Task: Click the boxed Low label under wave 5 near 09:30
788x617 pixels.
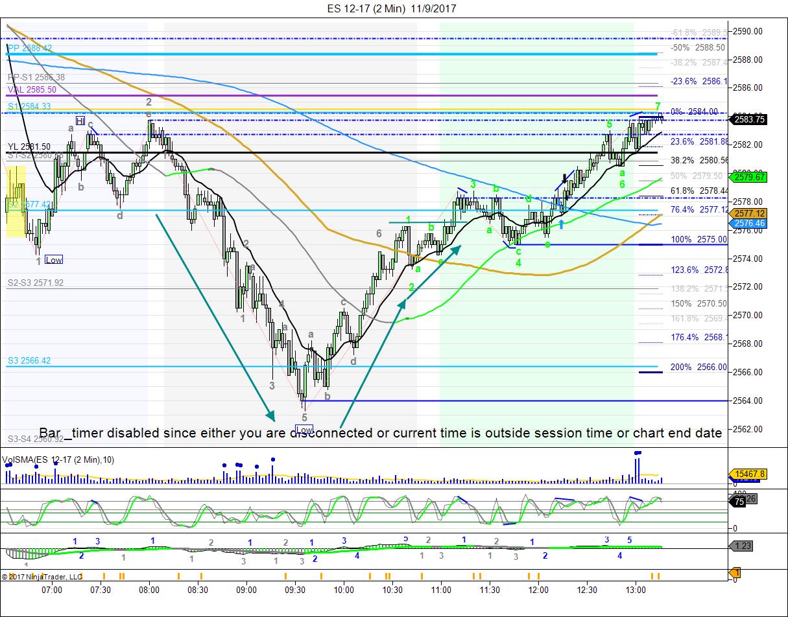Action: (305, 429)
